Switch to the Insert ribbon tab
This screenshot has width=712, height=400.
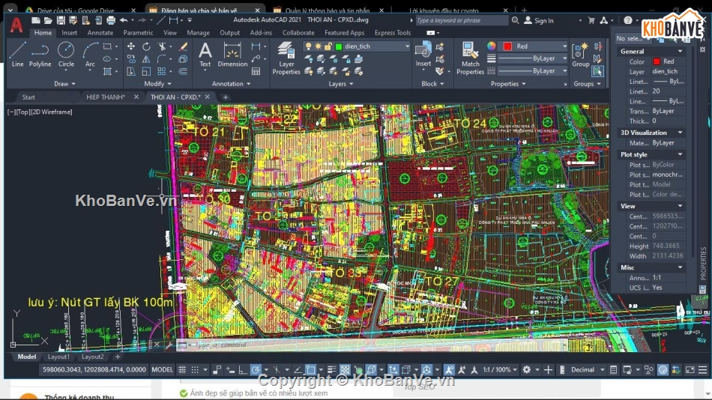tap(69, 33)
